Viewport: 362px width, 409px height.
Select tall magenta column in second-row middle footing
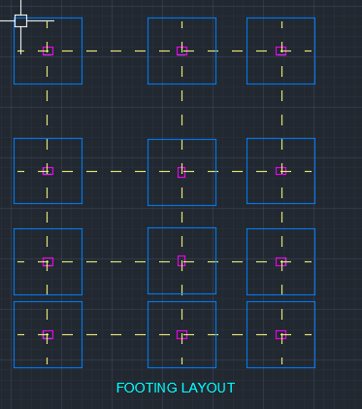[x=181, y=172]
